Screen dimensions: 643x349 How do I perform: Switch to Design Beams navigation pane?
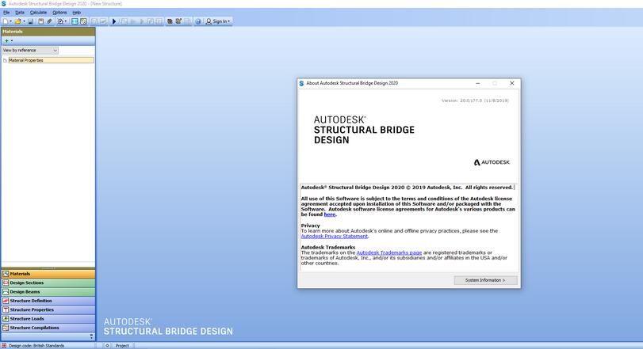[48, 292]
